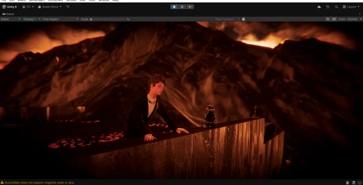Select the Game tab

[x=8, y=14]
